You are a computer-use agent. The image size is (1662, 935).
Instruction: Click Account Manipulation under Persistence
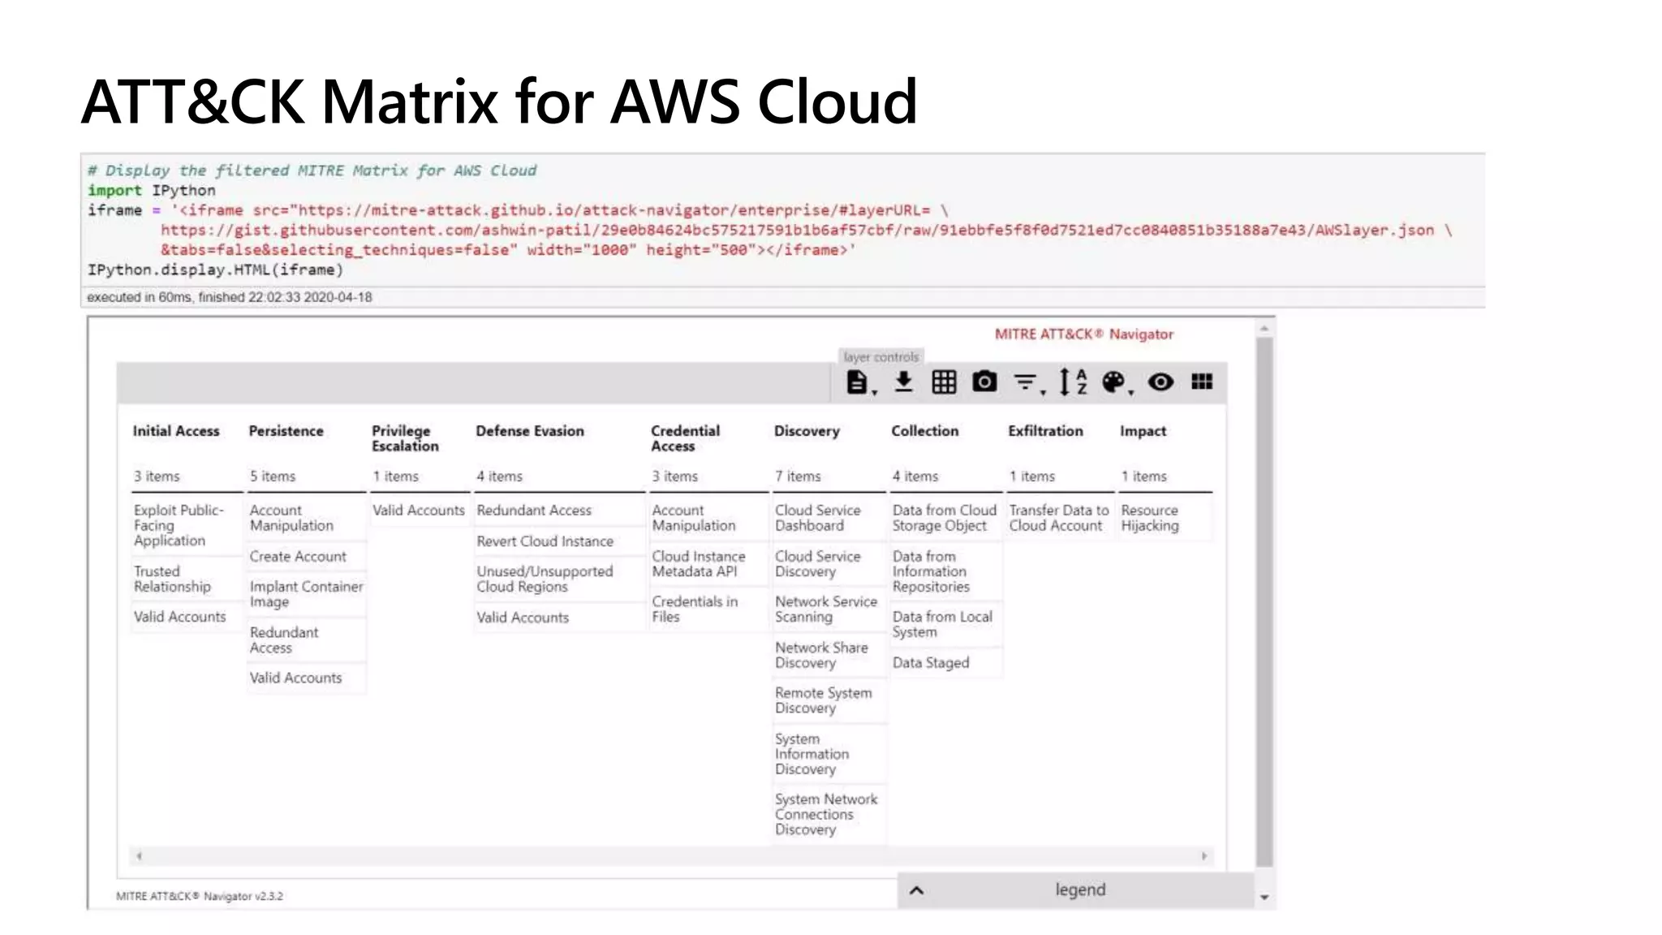[306, 518]
